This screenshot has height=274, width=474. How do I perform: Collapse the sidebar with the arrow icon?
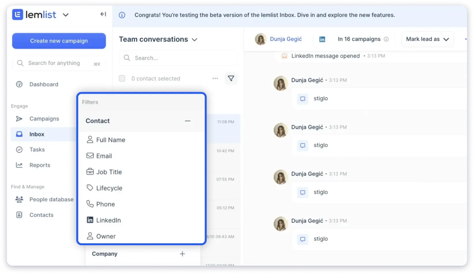[x=103, y=14]
